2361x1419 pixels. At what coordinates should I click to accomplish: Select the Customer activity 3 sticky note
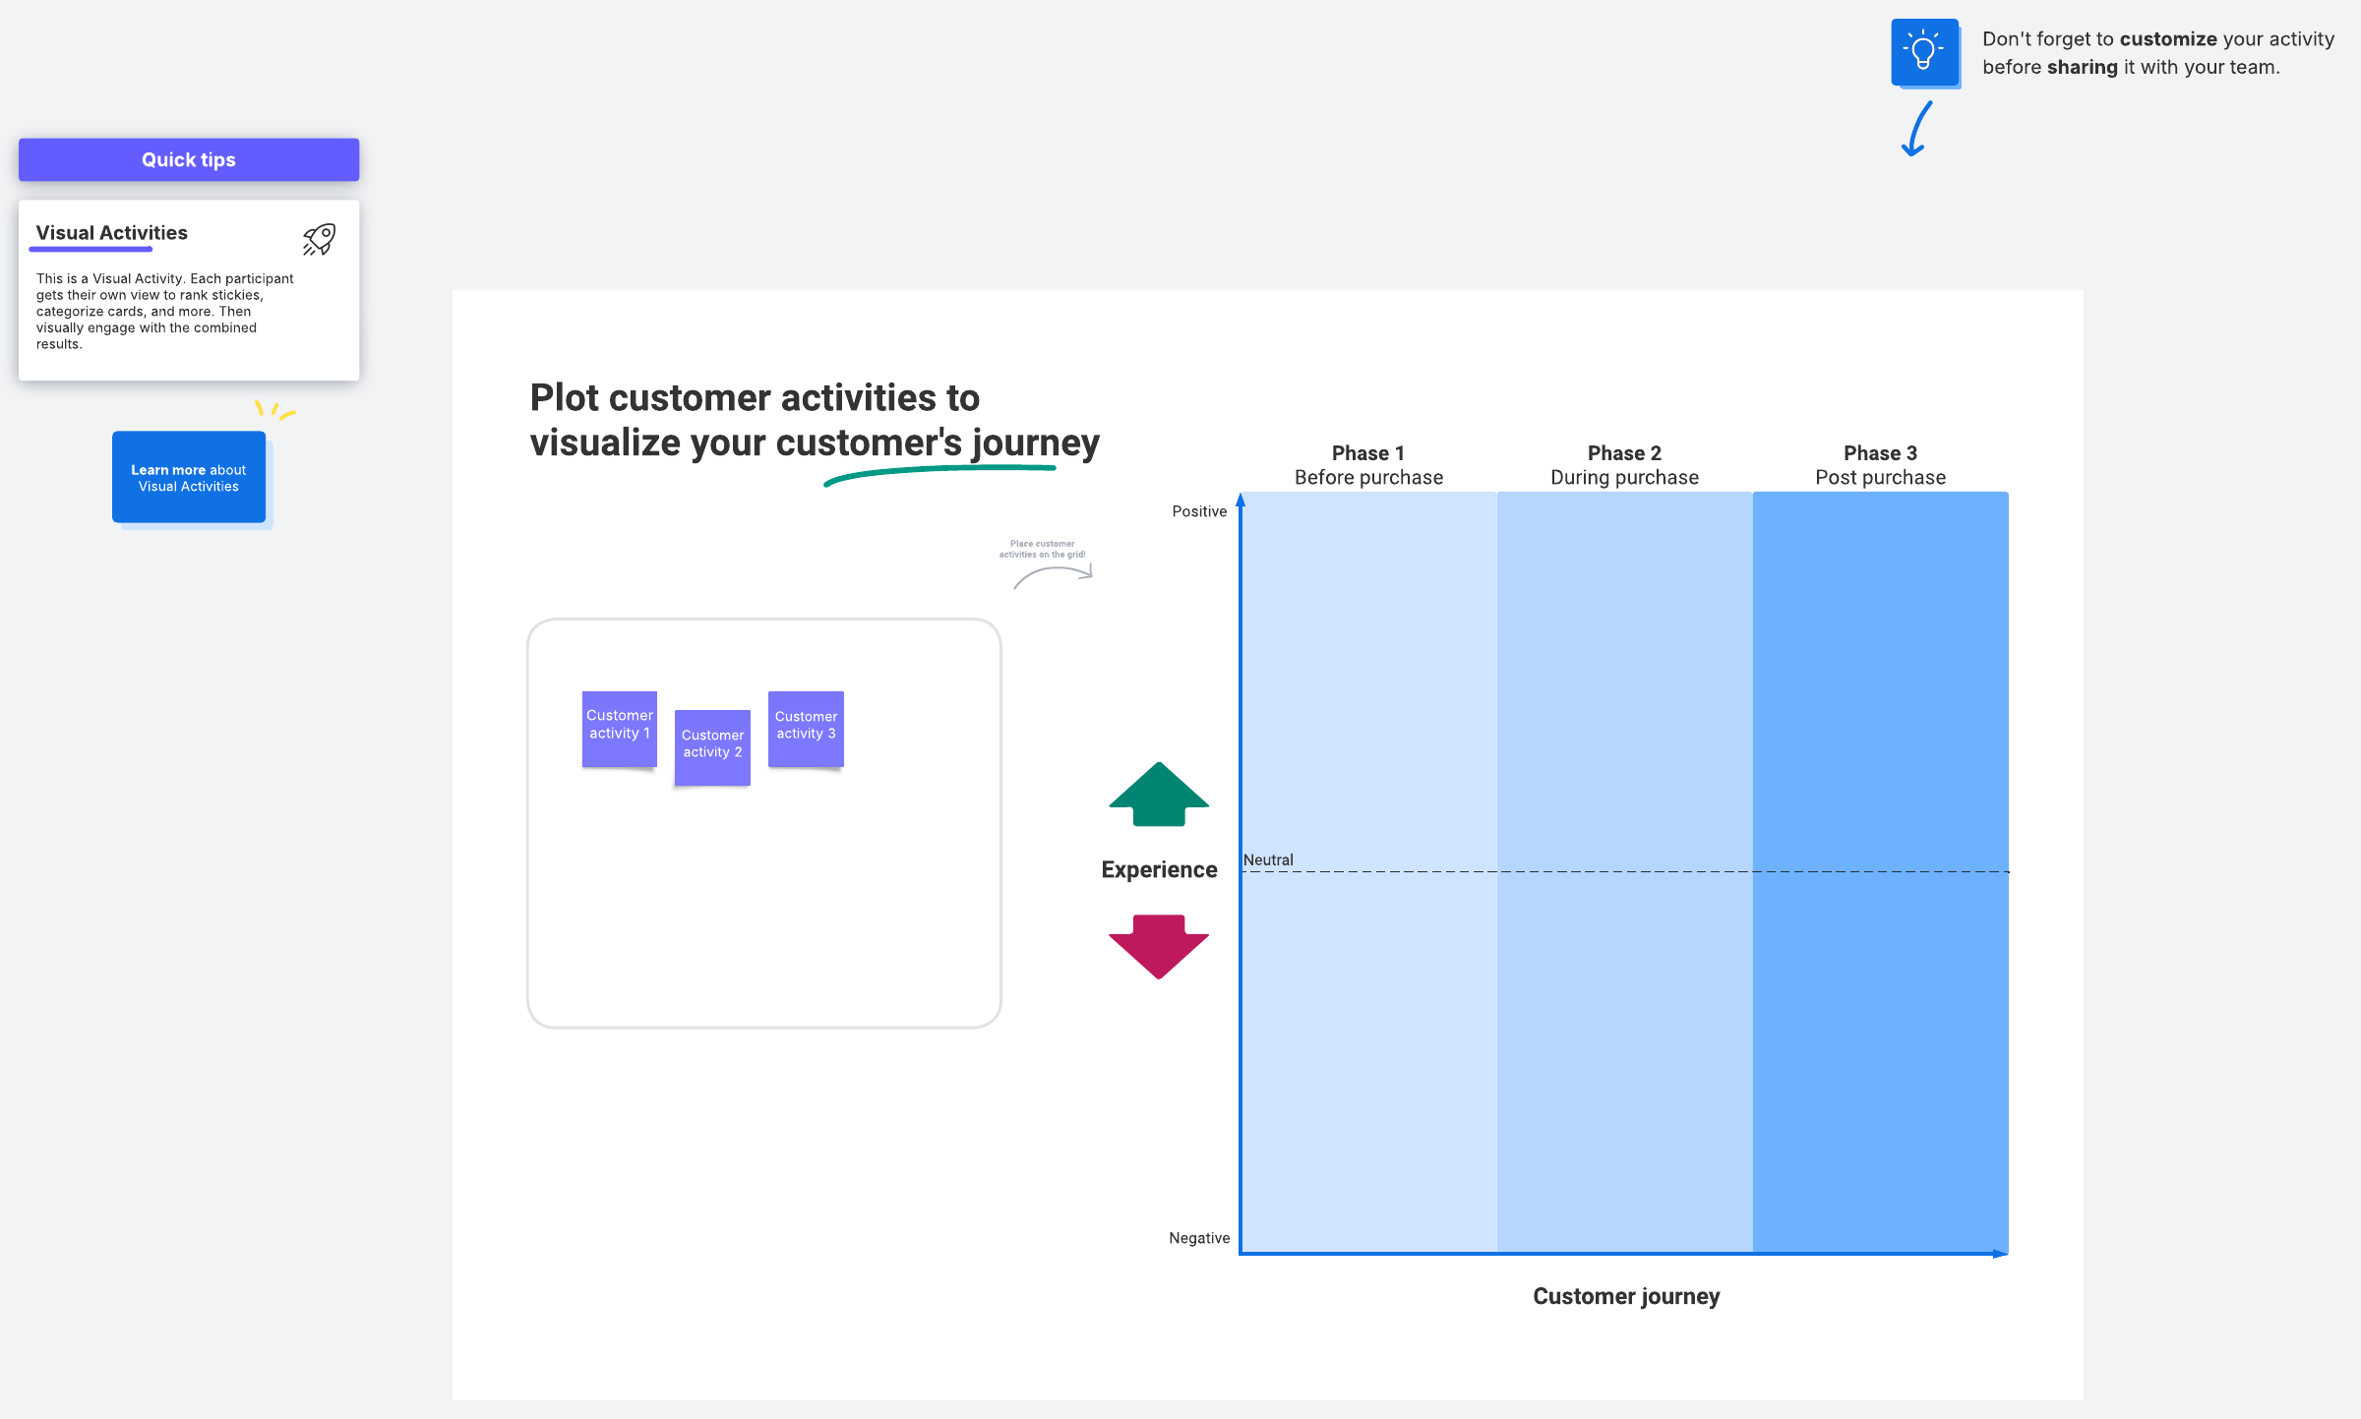click(806, 729)
